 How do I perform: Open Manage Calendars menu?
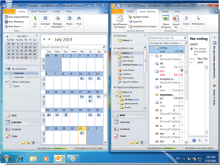click(x=57, y=22)
